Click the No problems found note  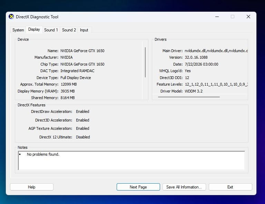[43, 154]
